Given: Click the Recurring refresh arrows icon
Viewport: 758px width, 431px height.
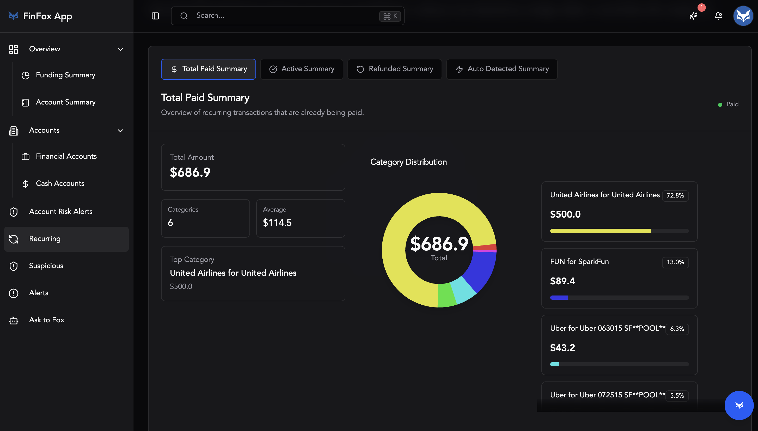Looking at the screenshot, I should pos(13,239).
